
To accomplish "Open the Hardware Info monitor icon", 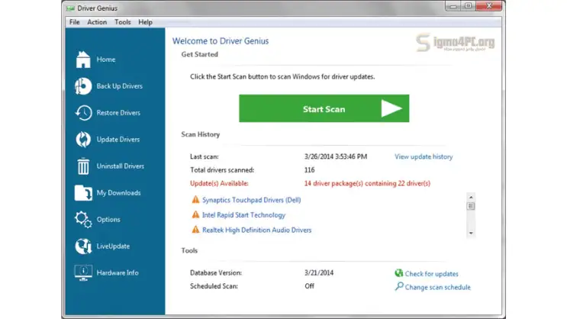I will coord(83,272).
